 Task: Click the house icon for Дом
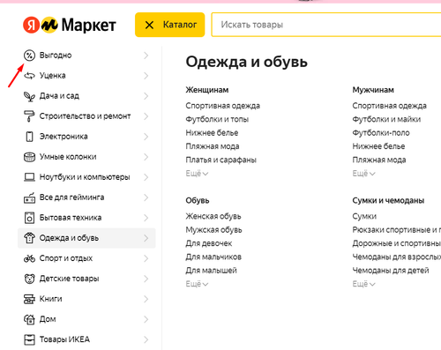[x=29, y=319]
